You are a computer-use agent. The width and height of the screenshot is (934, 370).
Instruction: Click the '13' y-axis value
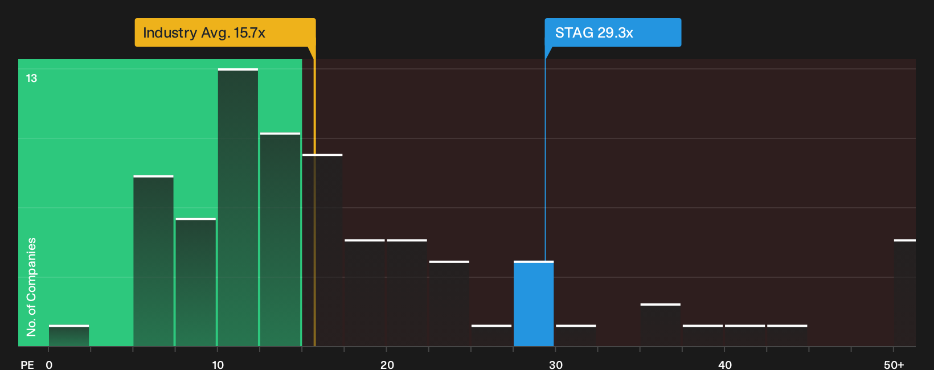[31, 78]
